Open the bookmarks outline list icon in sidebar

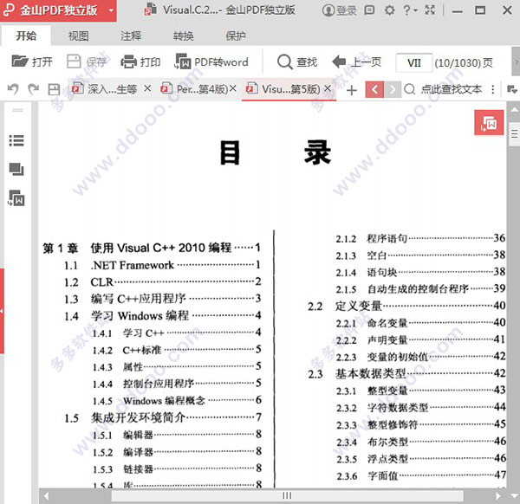tap(16, 140)
